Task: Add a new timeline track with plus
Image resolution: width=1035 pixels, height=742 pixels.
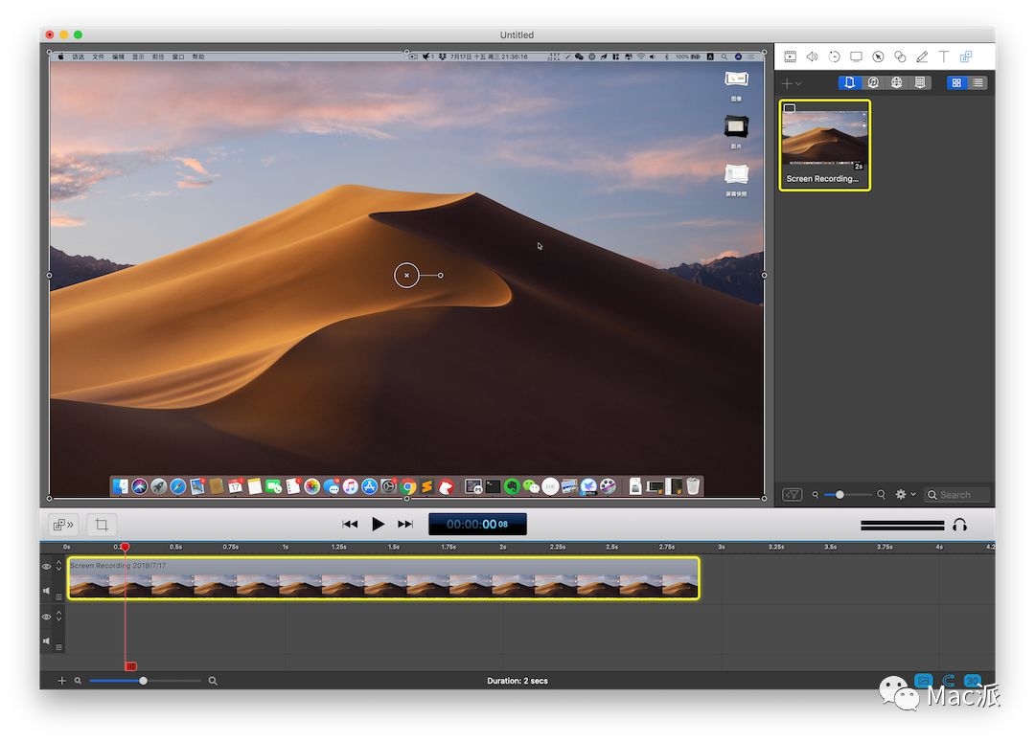Action: (62, 681)
